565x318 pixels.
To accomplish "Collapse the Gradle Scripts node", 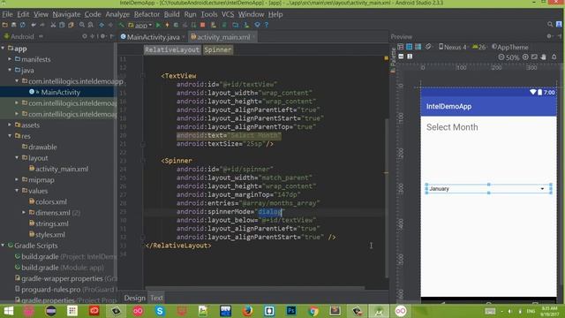I will pyautogui.click(x=3, y=246).
